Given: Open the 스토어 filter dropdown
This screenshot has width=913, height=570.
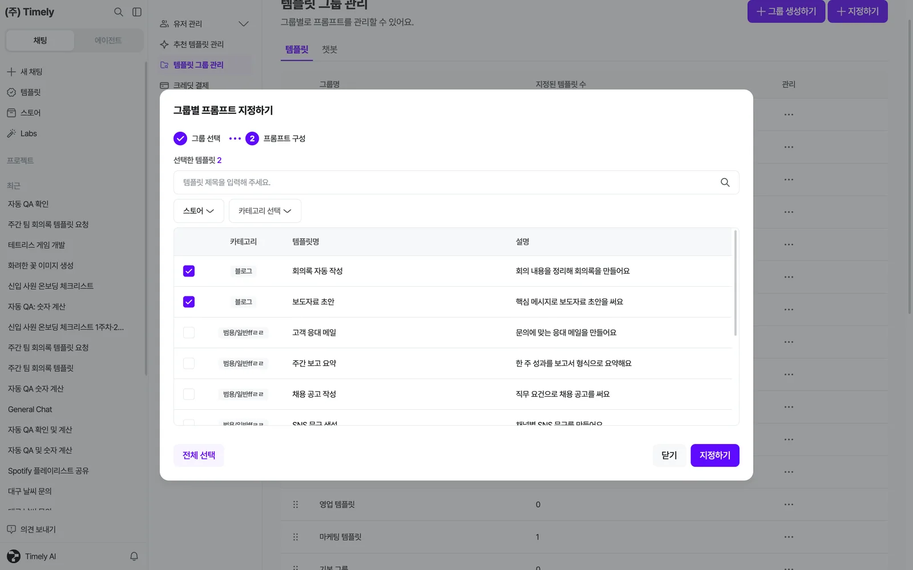Looking at the screenshot, I should [199, 211].
